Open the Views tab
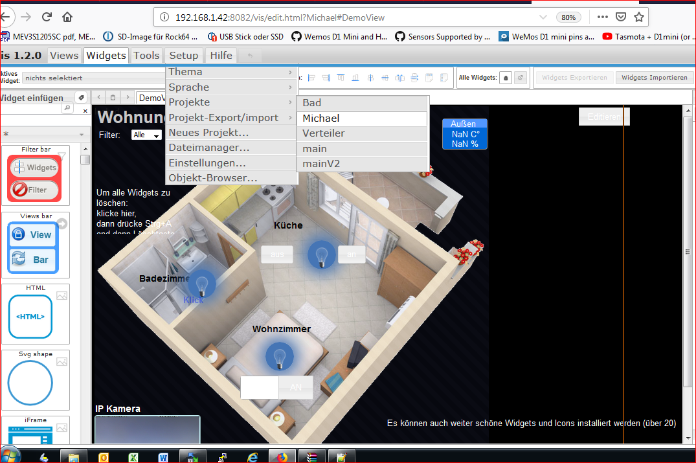Screen dimensions: 696x463 (64, 56)
